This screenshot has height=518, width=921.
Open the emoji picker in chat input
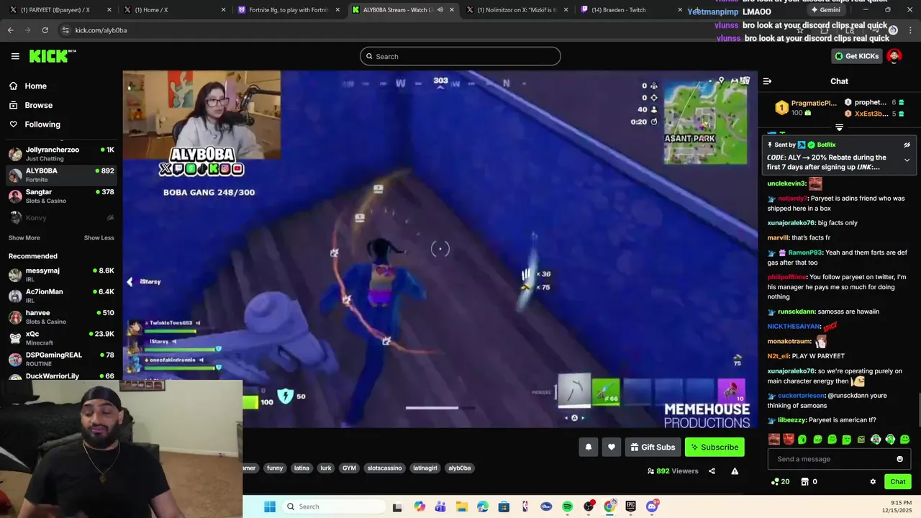click(x=899, y=459)
